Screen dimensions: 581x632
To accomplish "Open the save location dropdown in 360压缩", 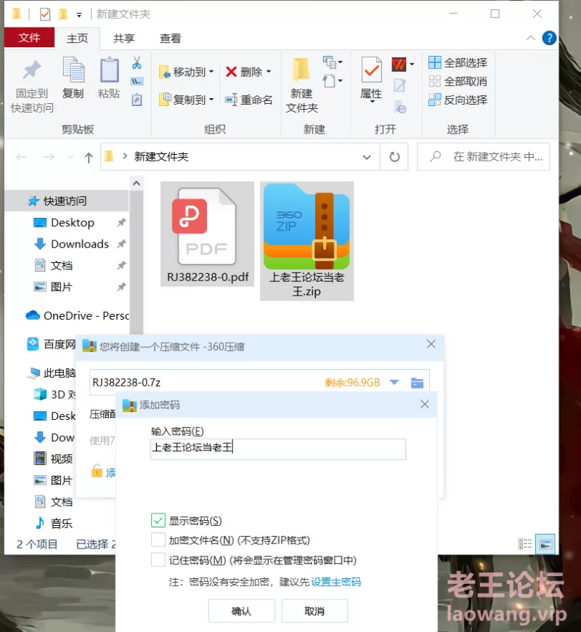I will [394, 383].
